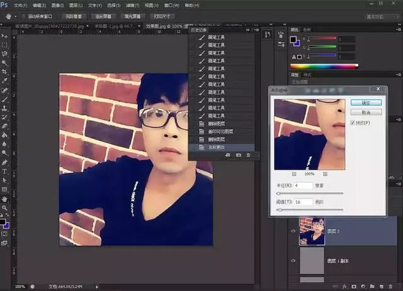Hide the 图层 3 layer with its eye icon
This screenshot has width=403, height=291.
click(x=293, y=230)
